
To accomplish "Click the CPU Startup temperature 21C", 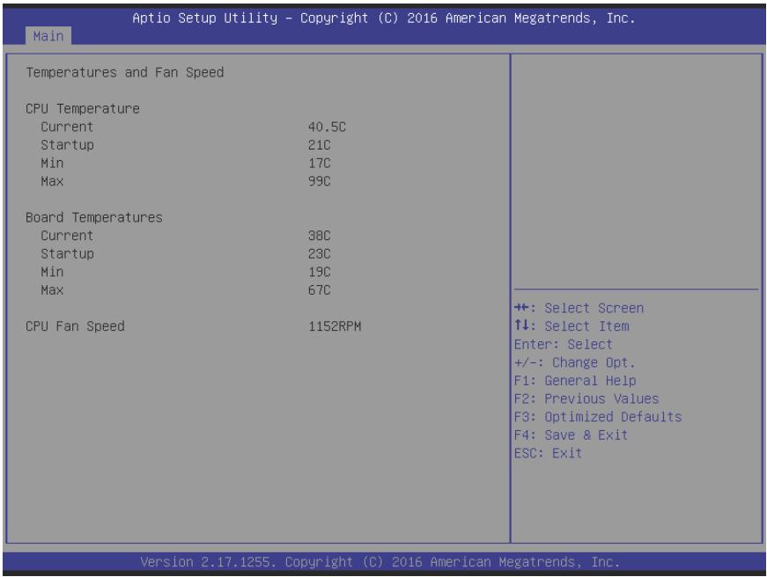I will pos(320,145).
